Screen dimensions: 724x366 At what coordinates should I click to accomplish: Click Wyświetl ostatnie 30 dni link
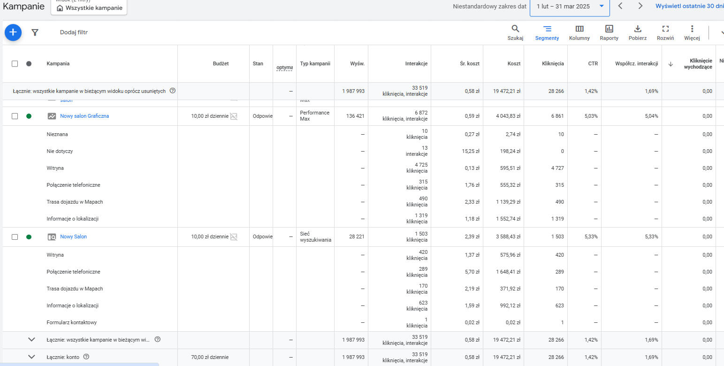(x=689, y=6)
